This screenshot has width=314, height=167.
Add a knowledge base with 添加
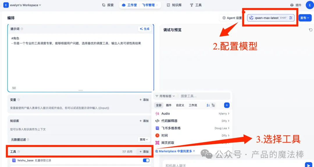pyautogui.click(x=144, y=121)
